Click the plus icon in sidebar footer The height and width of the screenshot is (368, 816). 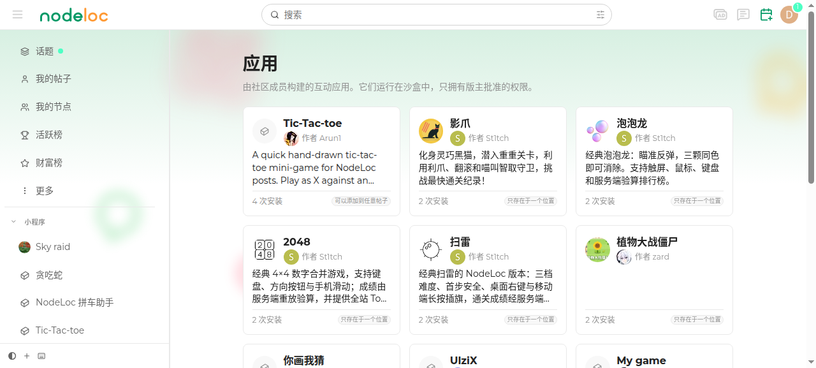27,356
